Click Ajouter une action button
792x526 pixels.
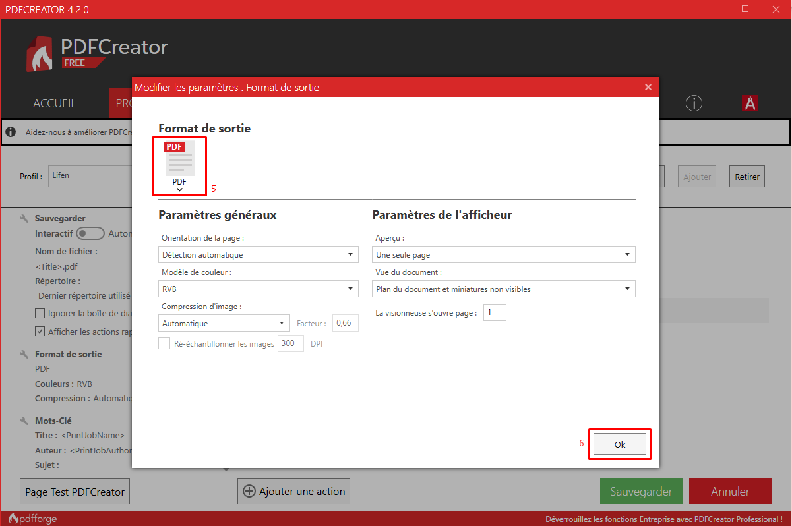pos(293,491)
